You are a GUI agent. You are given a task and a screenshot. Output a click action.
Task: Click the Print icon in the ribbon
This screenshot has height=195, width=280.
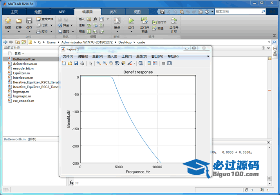38,32
